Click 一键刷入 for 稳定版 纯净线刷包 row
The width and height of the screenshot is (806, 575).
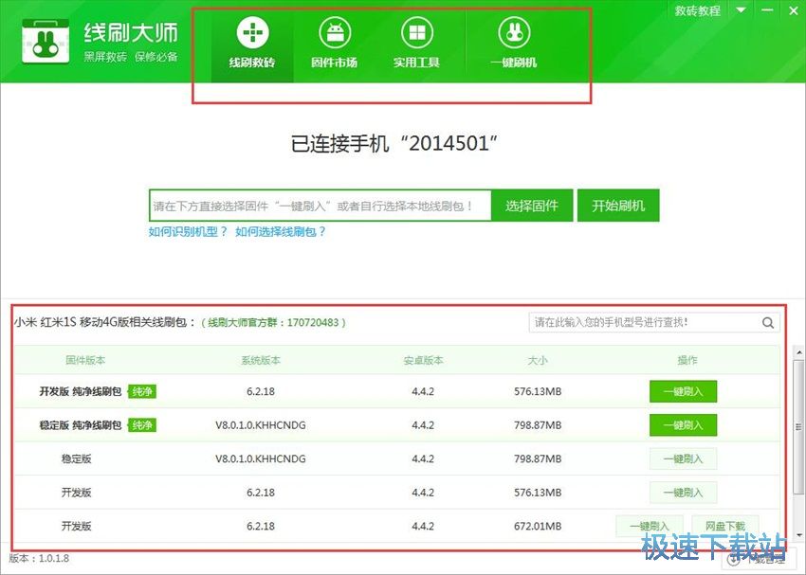coord(683,425)
